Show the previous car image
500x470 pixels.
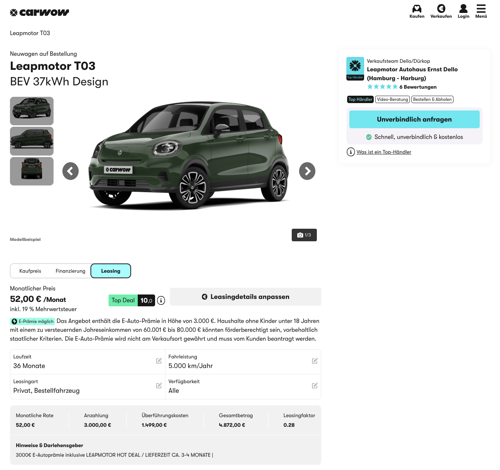point(71,171)
